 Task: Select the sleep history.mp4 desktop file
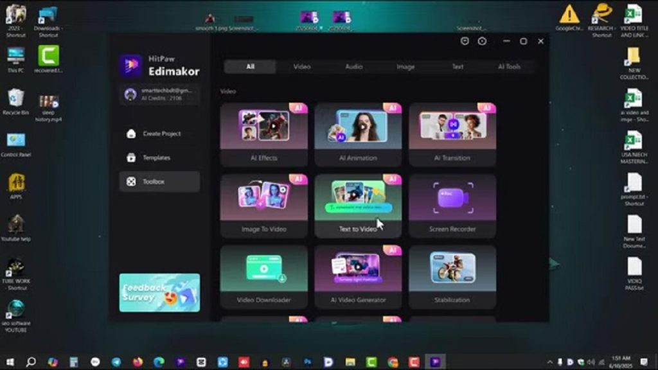(49, 108)
